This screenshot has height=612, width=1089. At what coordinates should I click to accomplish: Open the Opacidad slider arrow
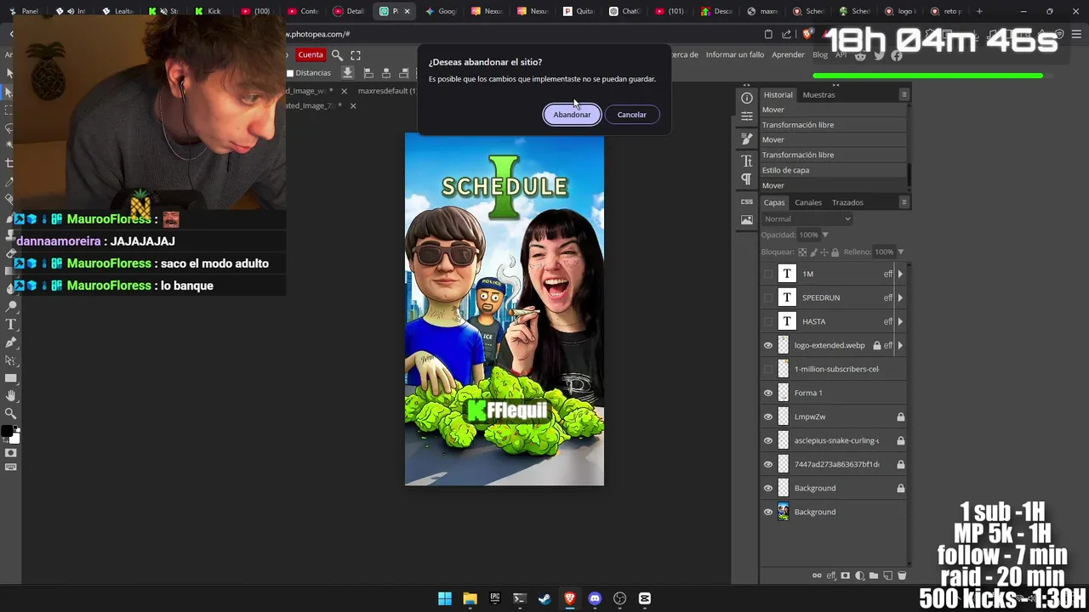824,235
